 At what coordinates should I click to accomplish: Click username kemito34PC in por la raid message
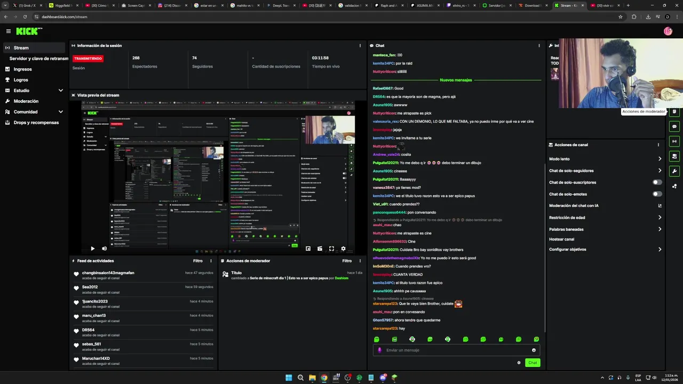(384, 63)
